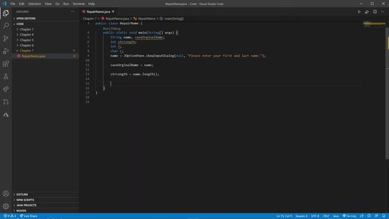Image resolution: width=389 pixels, height=219 pixels.
Task: Click the feedback icon in status bar
Action: point(376,216)
